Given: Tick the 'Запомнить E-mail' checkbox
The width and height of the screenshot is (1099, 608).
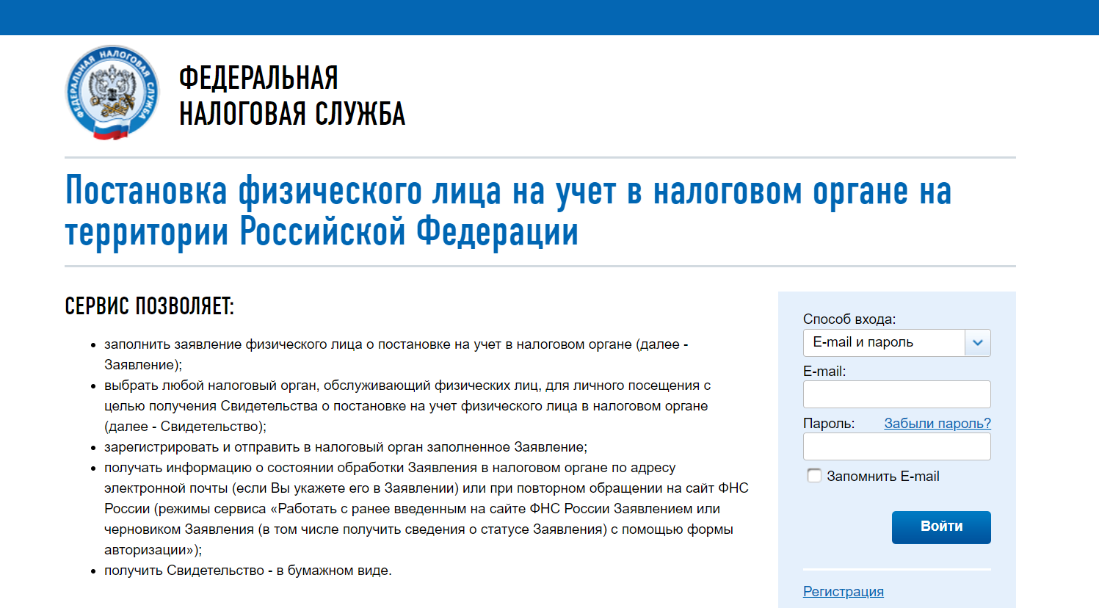Looking at the screenshot, I should [x=814, y=476].
